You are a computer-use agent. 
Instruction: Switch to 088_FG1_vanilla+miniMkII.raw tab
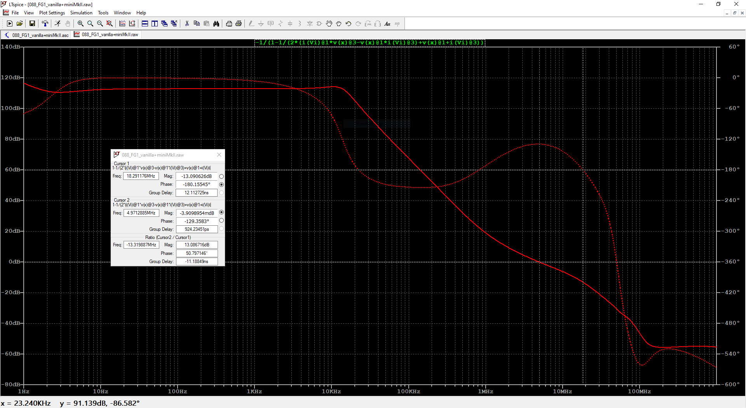tap(106, 35)
